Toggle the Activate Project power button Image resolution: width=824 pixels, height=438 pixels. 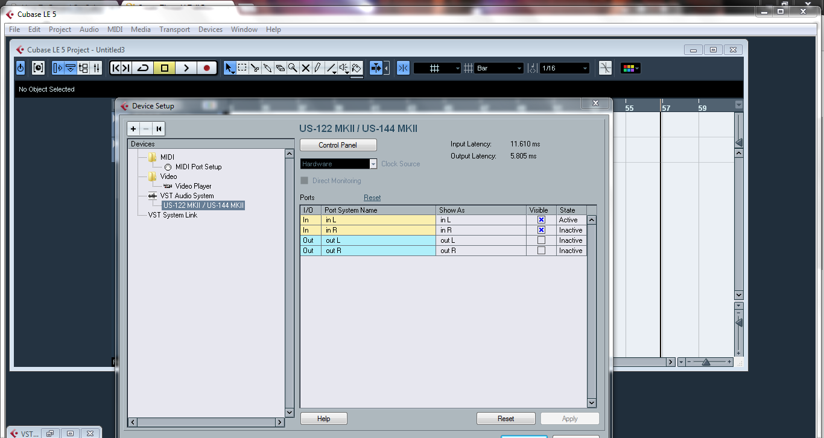tap(21, 68)
